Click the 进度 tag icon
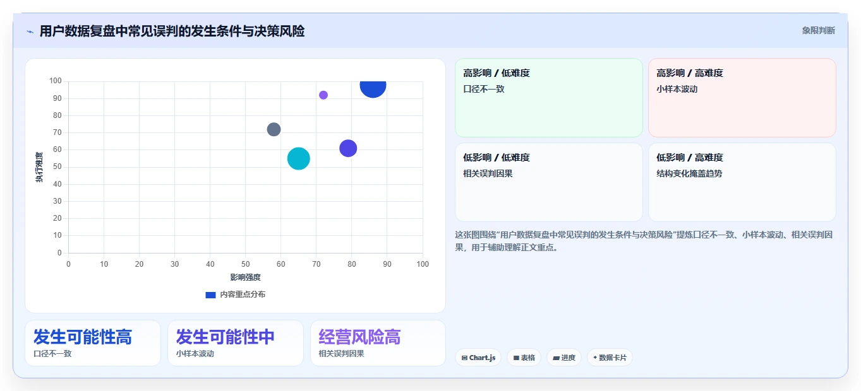861x391 pixels. pos(556,358)
